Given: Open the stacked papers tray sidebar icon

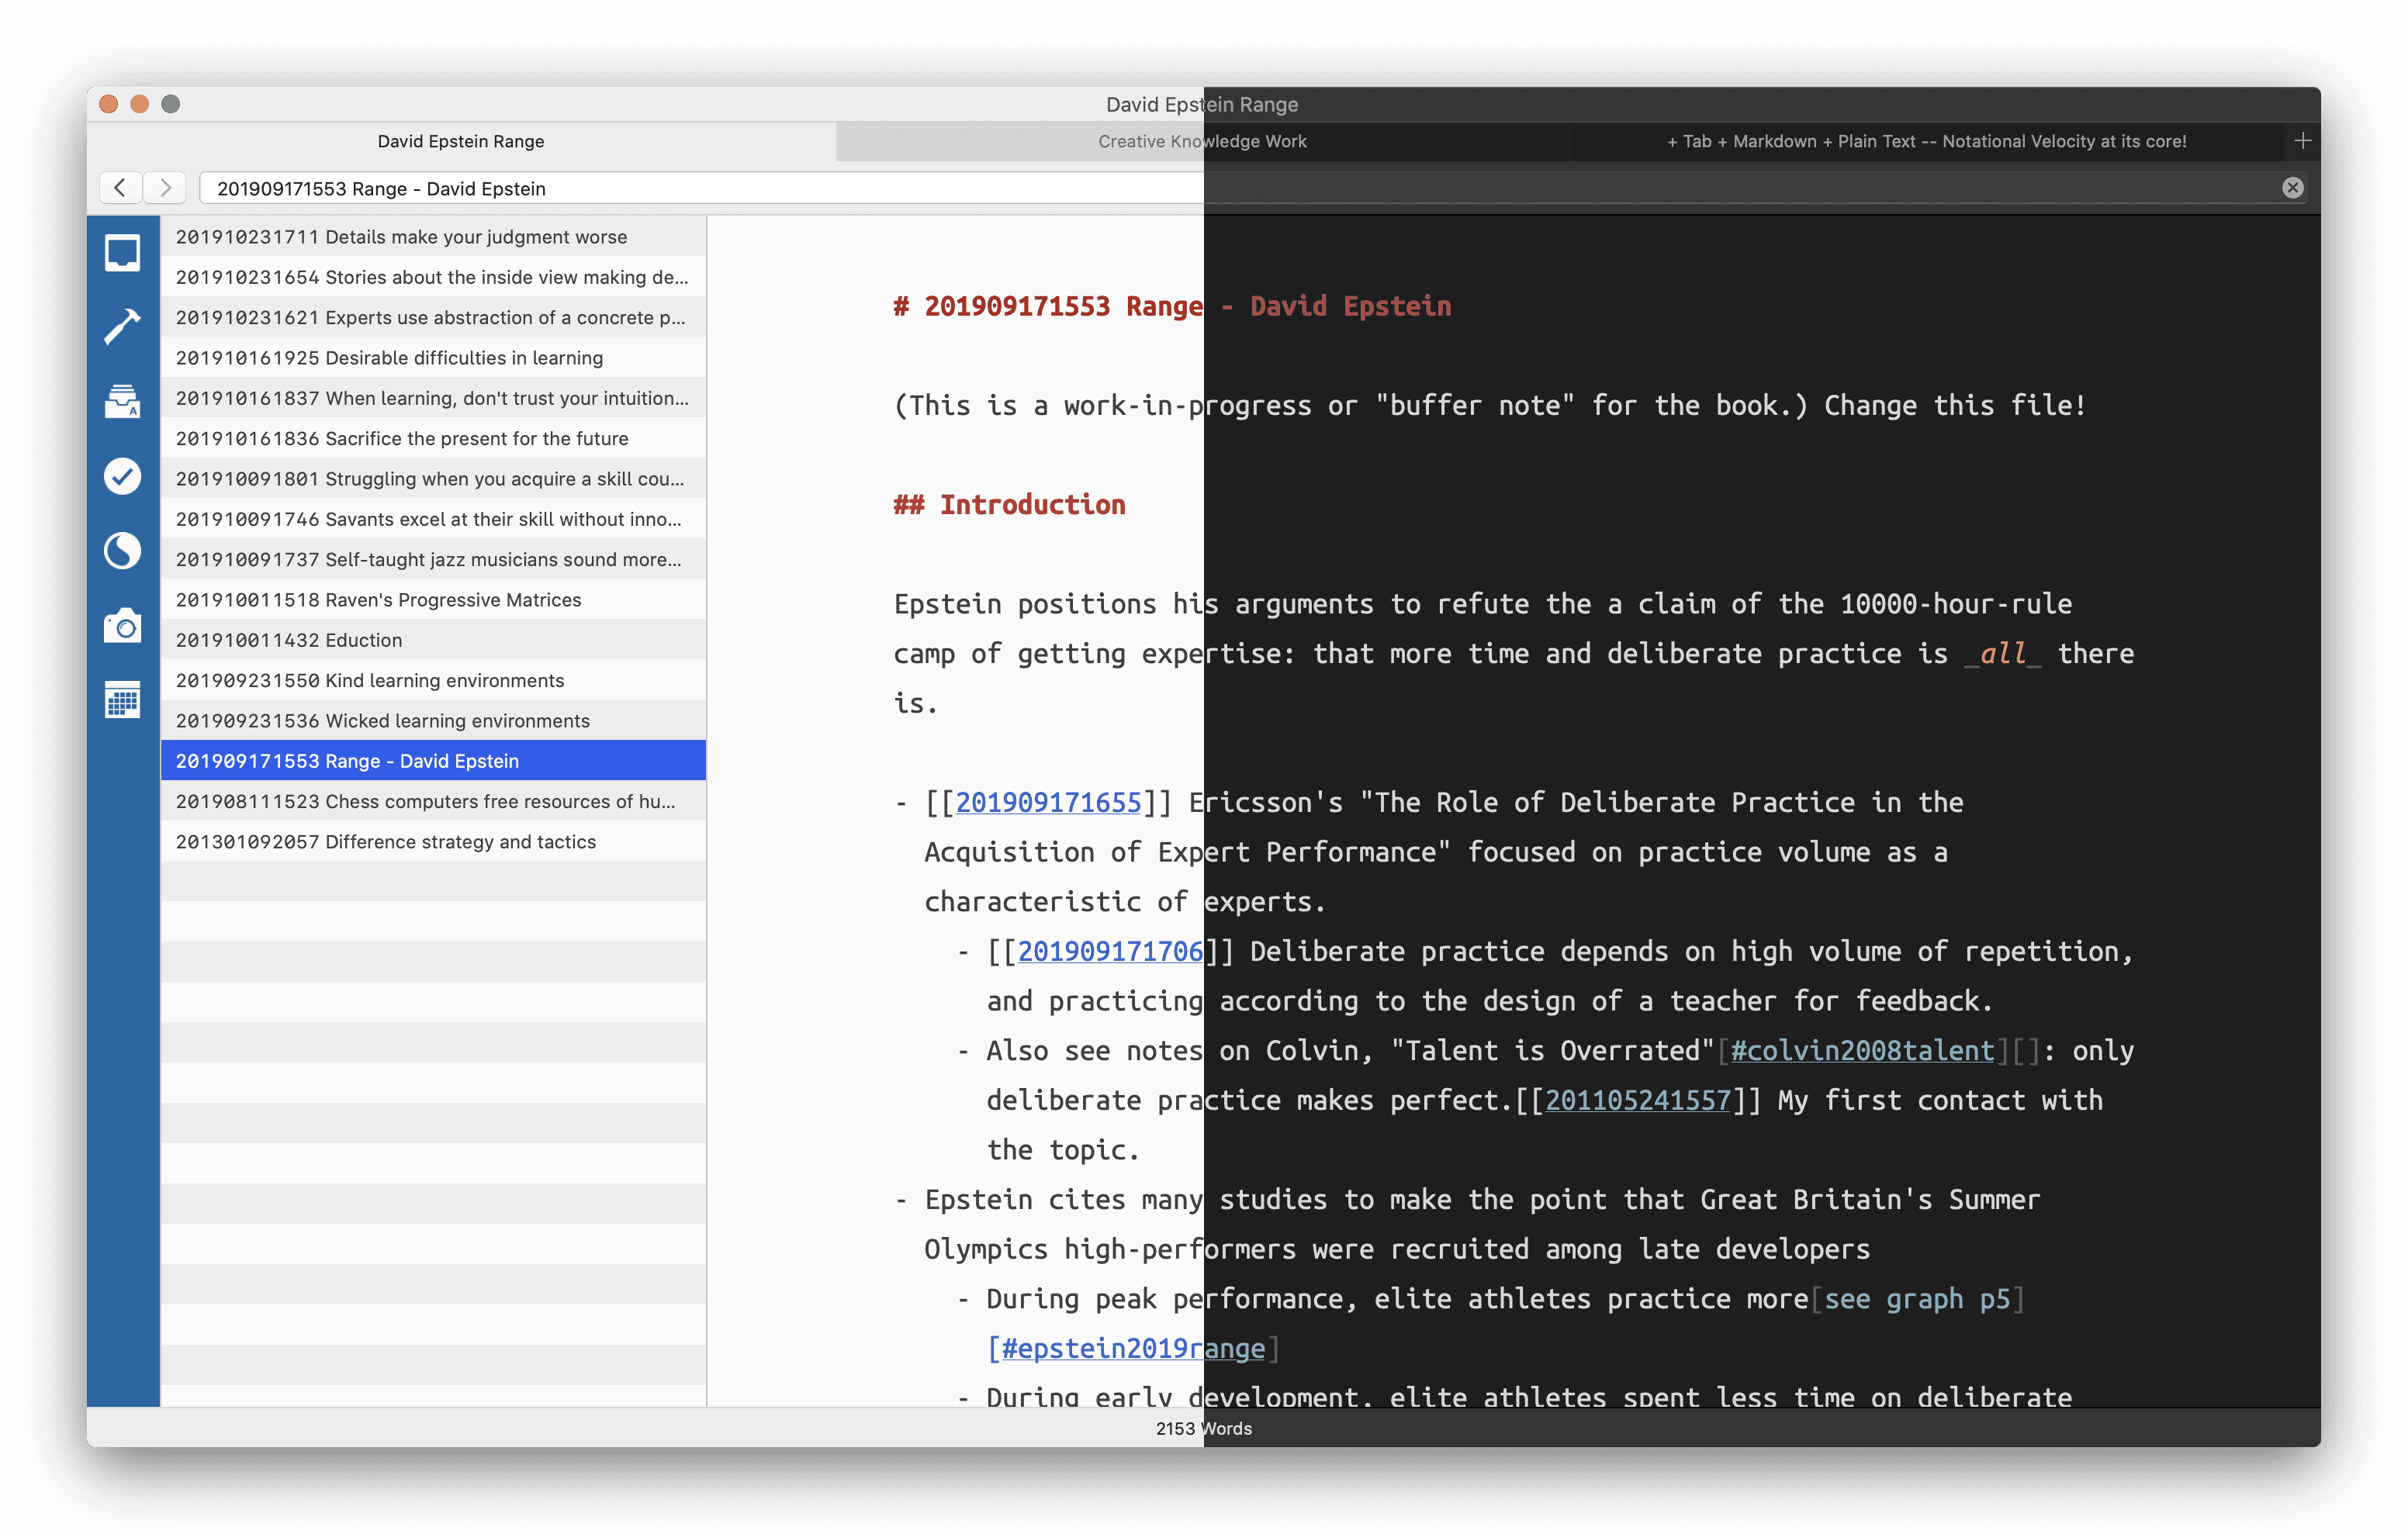Looking at the screenshot, I should tap(122, 401).
